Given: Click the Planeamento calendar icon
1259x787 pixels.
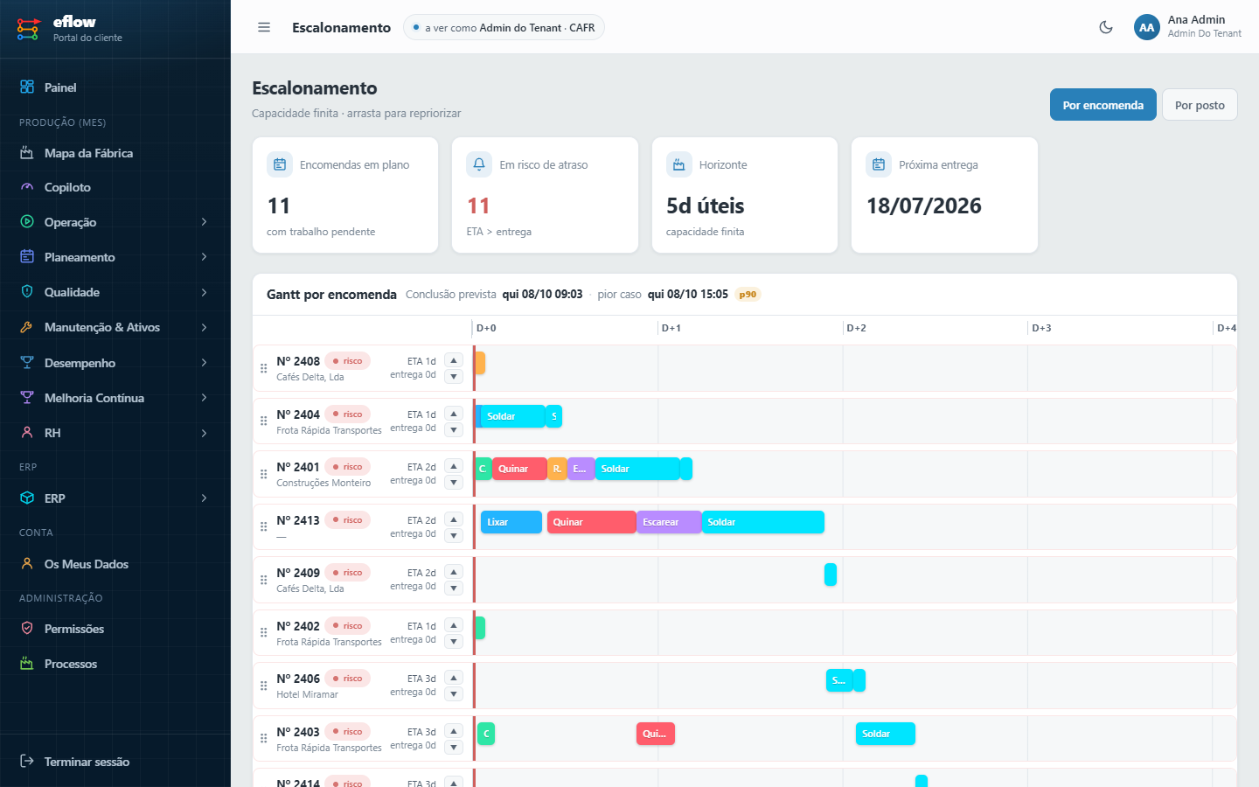Looking at the screenshot, I should (27, 257).
